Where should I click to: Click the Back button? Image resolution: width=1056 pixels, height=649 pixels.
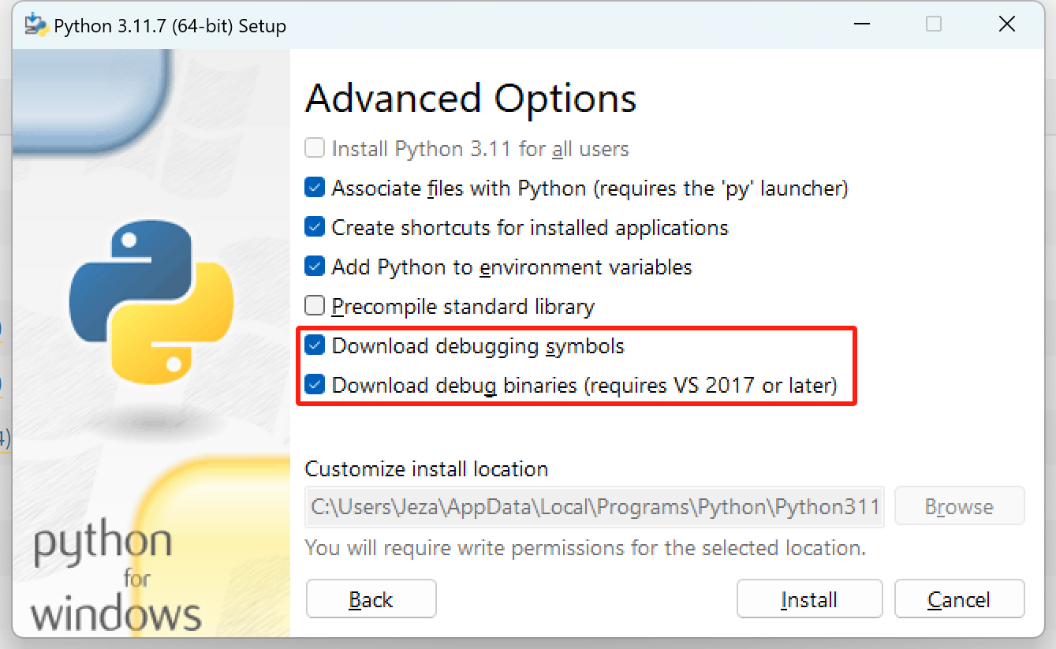click(x=371, y=599)
